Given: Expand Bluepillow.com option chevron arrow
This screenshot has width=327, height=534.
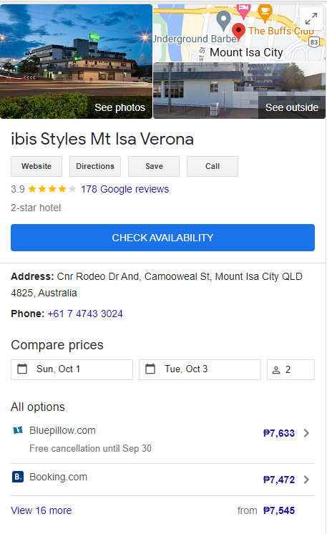Looking at the screenshot, I should (306, 433).
